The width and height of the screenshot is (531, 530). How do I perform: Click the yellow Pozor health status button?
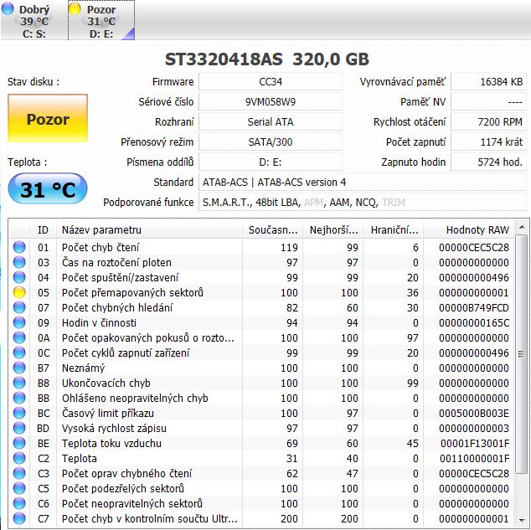(x=48, y=118)
